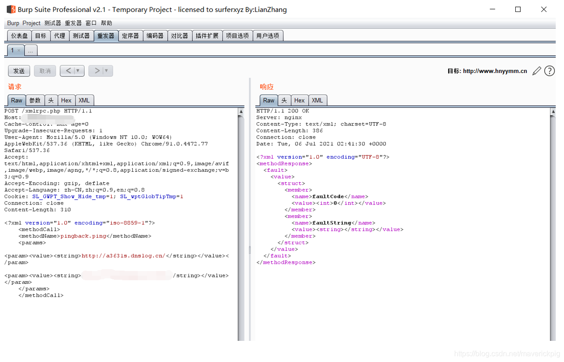Image resolution: width=564 pixels, height=362 pixels.
Task: Click the 响应 panel heading
Action: [x=267, y=86]
